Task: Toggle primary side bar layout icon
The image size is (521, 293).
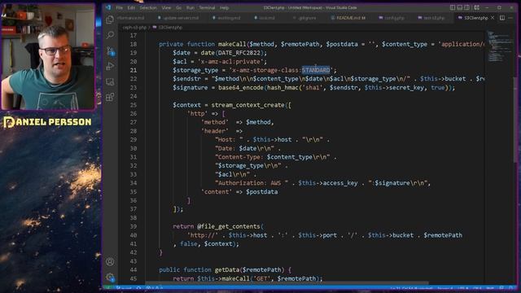Action: (453, 7)
